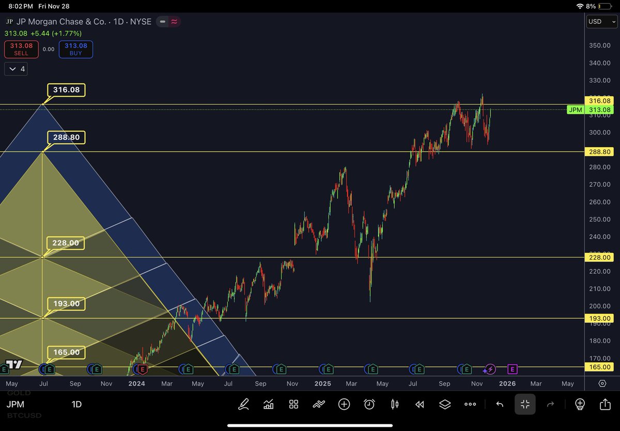Toggle the red wavy-lines button in the header pill
The image size is (620, 431).
174,22
